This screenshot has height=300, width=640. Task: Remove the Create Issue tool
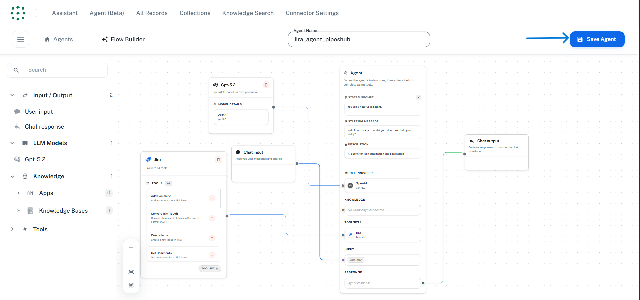point(212,238)
